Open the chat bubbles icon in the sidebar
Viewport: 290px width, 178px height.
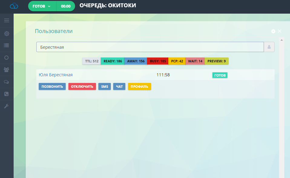[x=7, y=82]
